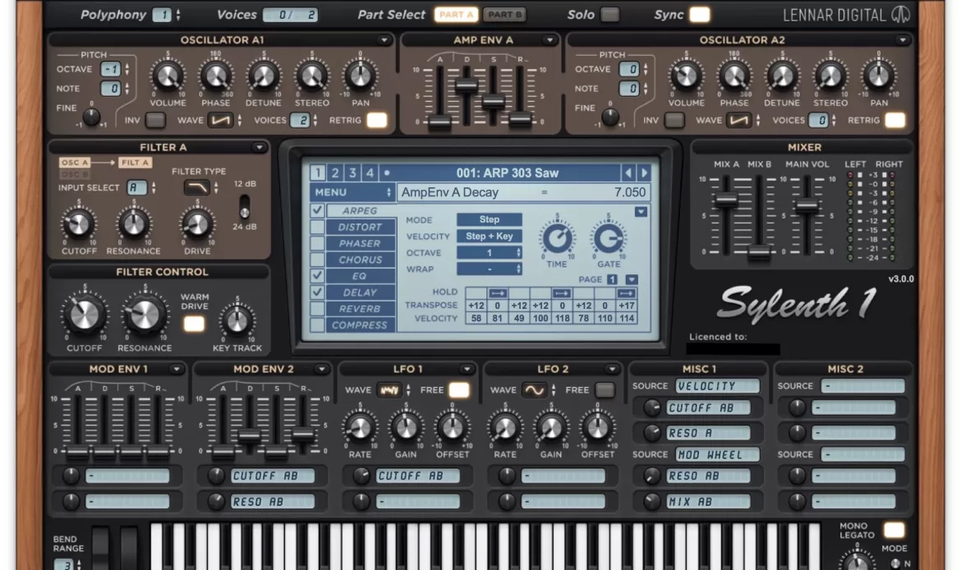Open arpeggiator Velocity Step + Key dropdown
Screen dimensions: 961x570
[489, 236]
